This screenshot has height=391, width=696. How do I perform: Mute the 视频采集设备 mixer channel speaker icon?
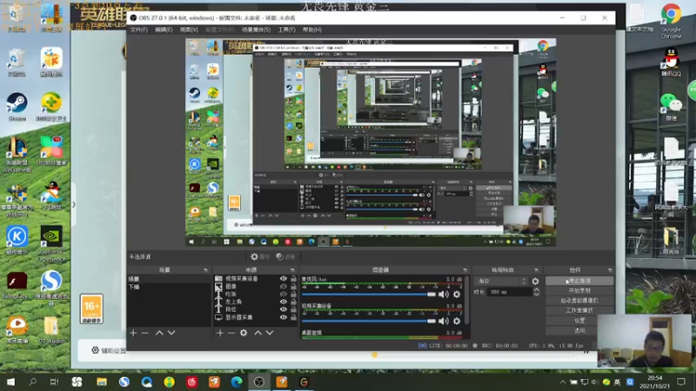(444, 321)
